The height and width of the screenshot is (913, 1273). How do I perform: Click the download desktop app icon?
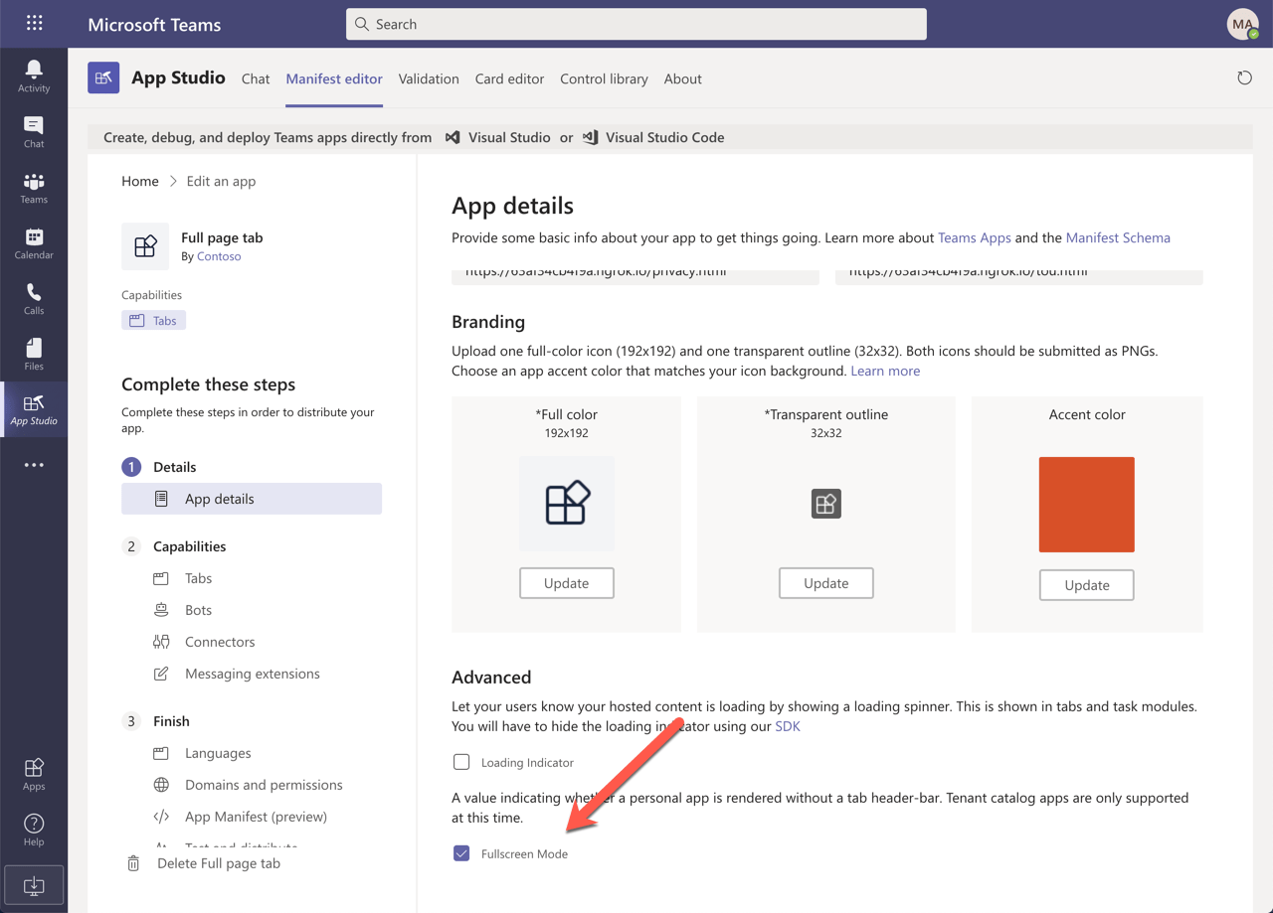[x=34, y=884]
